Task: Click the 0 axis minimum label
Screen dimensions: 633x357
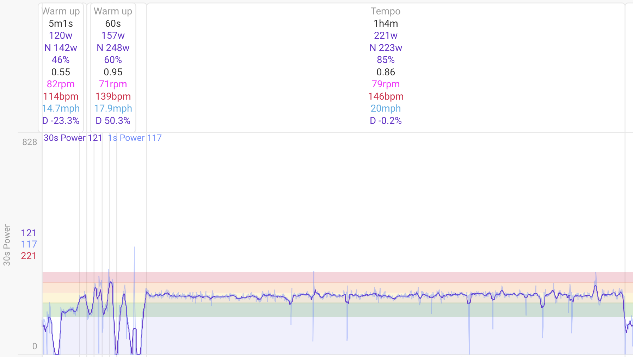Action: click(35, 346)
